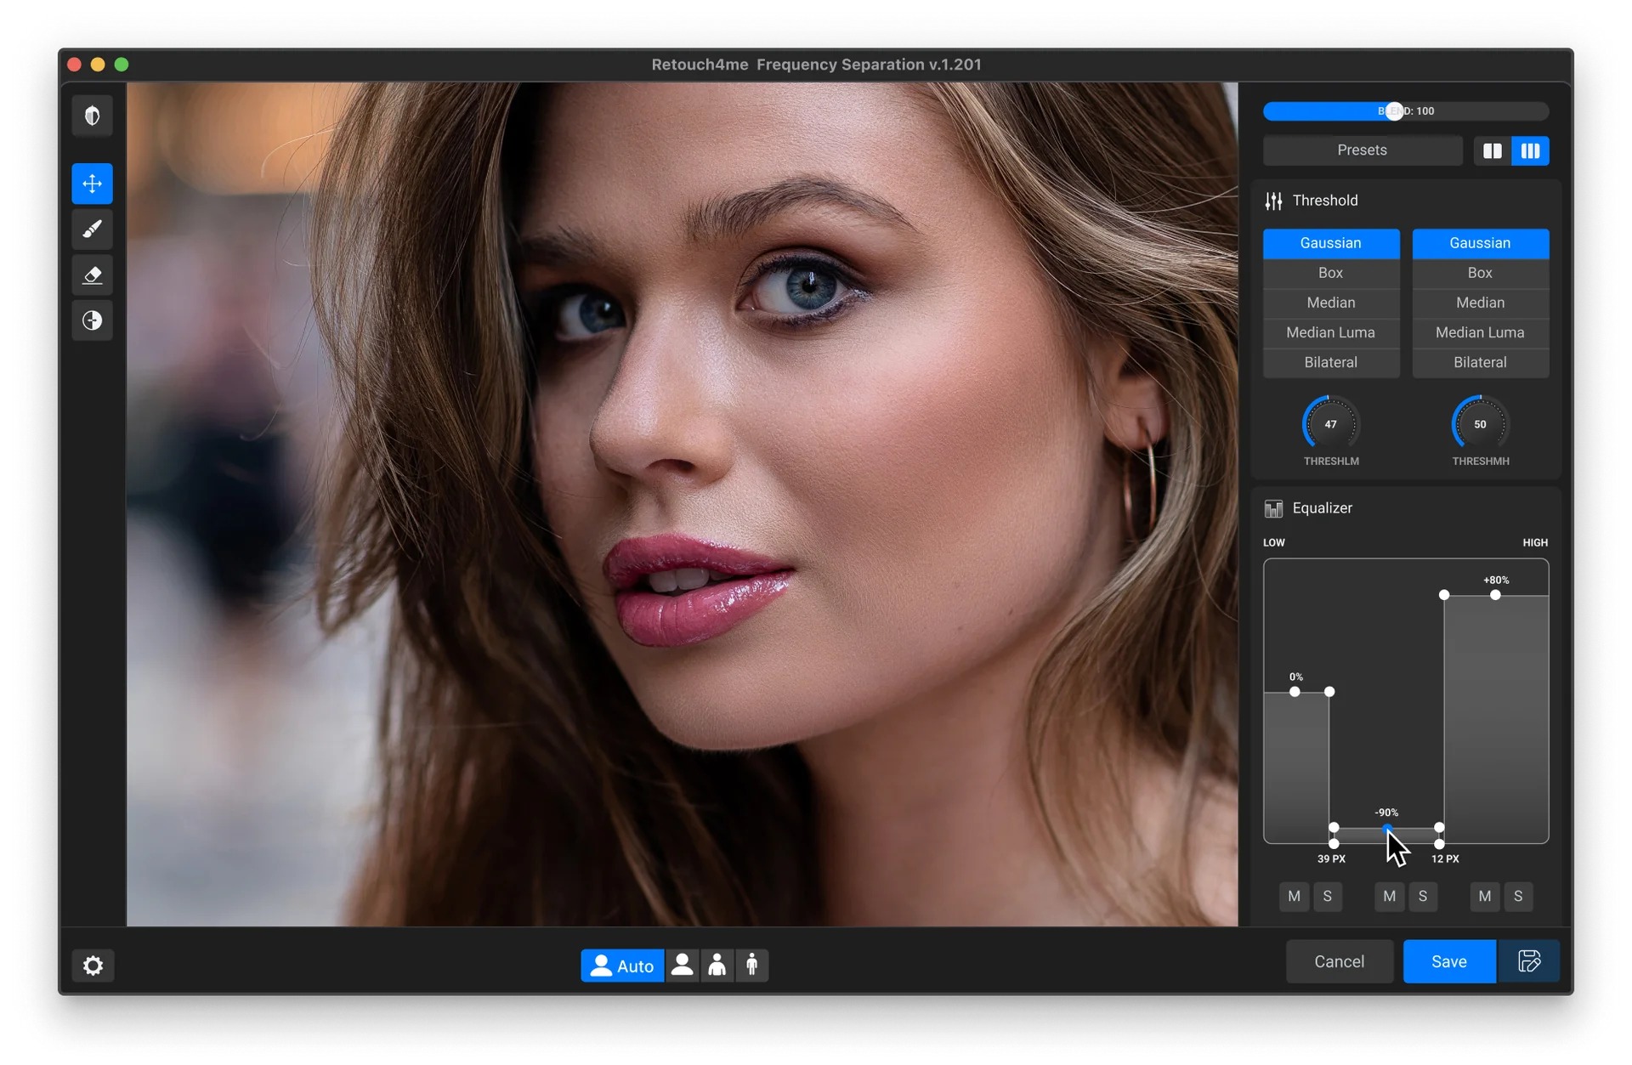
Task: Click the half-circle contrast tool icon
Action: 92,320
